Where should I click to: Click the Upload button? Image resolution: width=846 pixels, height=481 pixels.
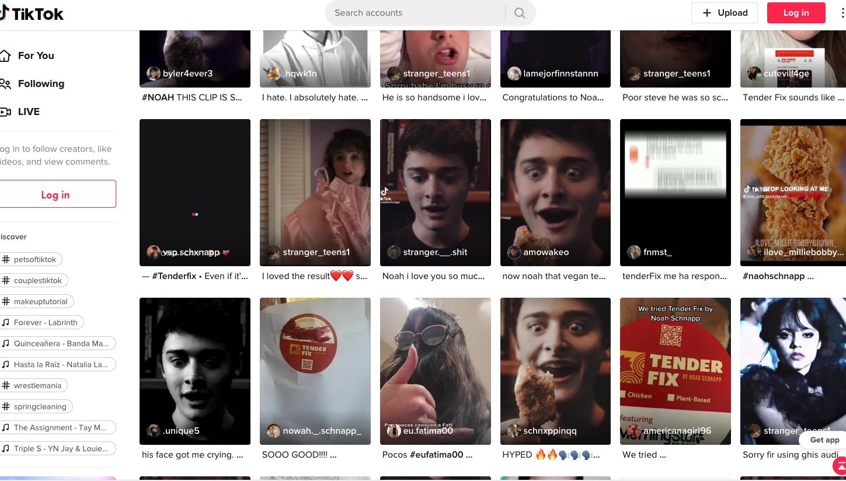pos(724,13)
